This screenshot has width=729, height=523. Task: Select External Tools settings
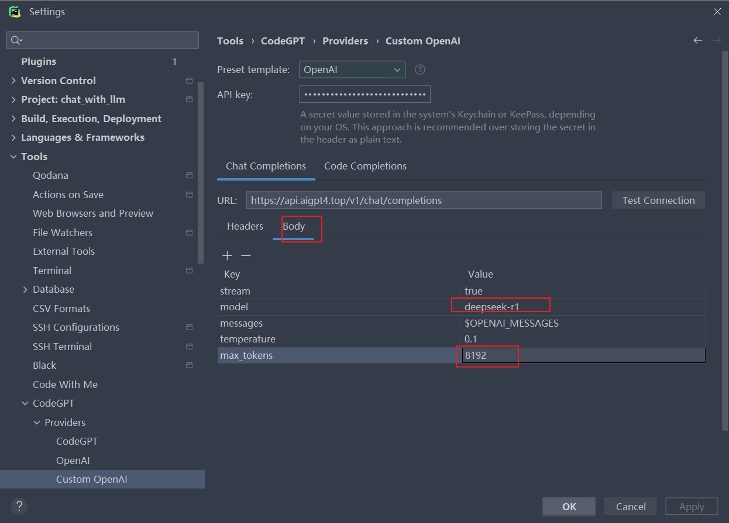click(64, 251)
